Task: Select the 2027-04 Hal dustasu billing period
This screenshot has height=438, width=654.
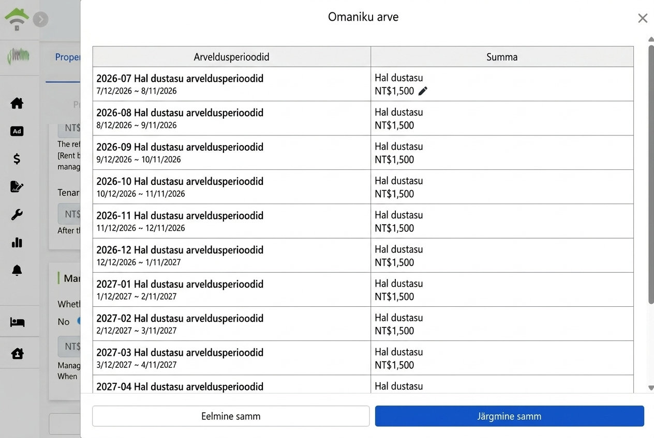Action: point(180,386)
